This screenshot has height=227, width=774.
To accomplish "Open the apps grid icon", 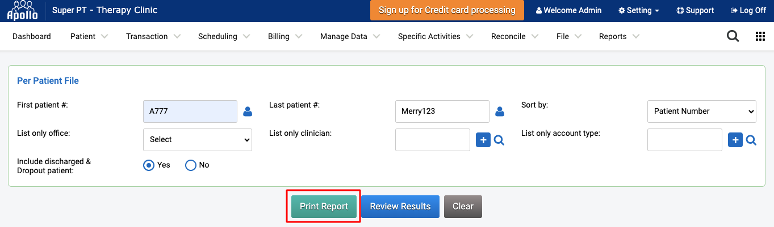I will tap(760, 36).
